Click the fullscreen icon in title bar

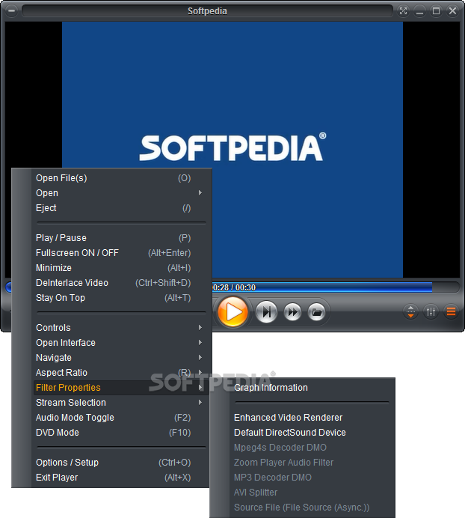[403, 11]
